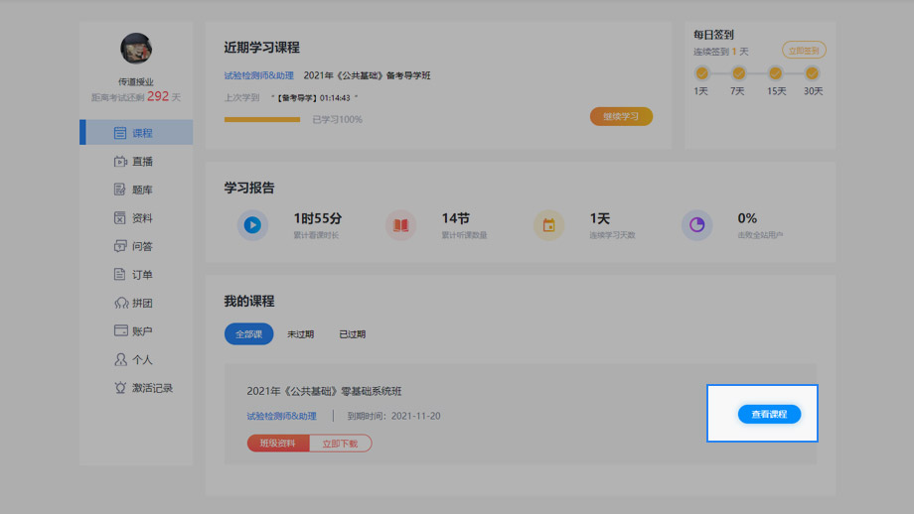This screenshot has width=914, height=514.
Task: Click the 课程 icon in sidebar
Action: point(120,133)
